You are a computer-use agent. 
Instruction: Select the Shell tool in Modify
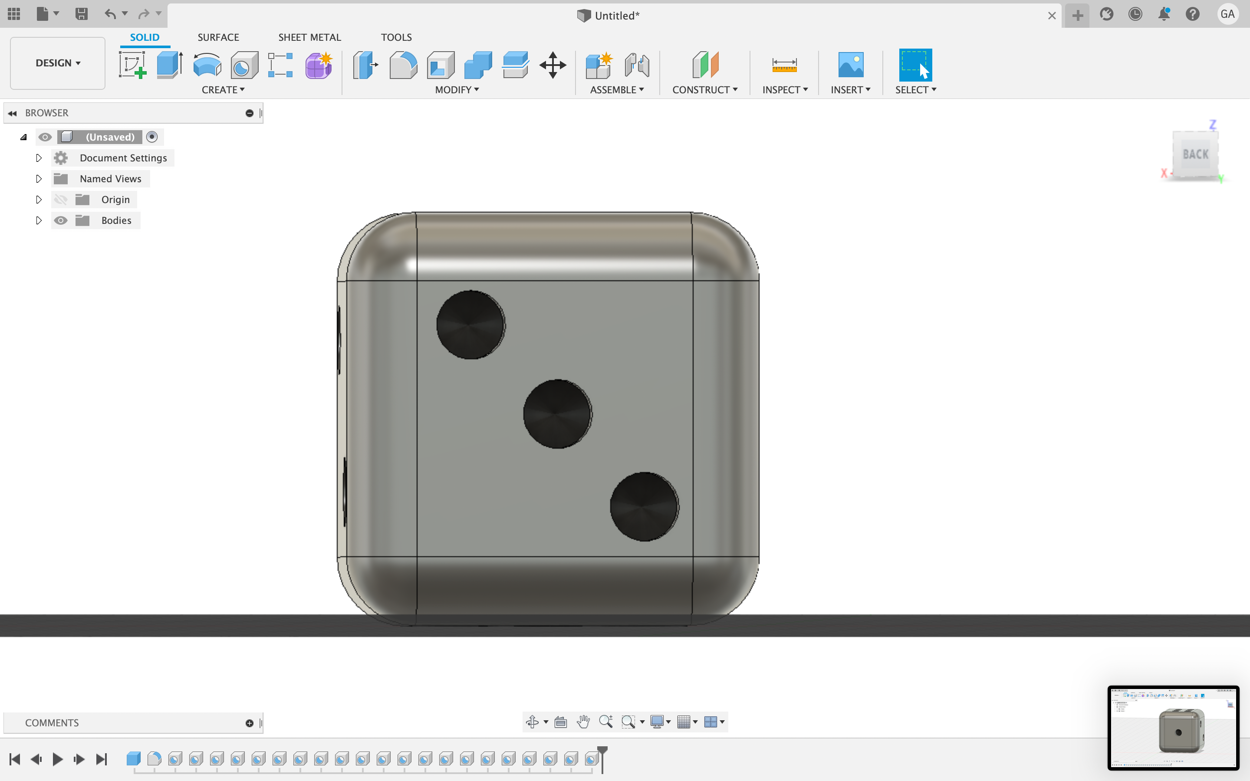click(x=440, y=65)
